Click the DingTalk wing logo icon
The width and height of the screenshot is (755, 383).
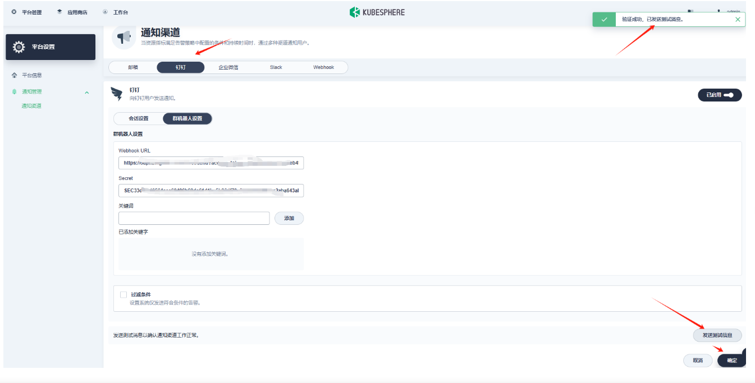pos(117,94)
